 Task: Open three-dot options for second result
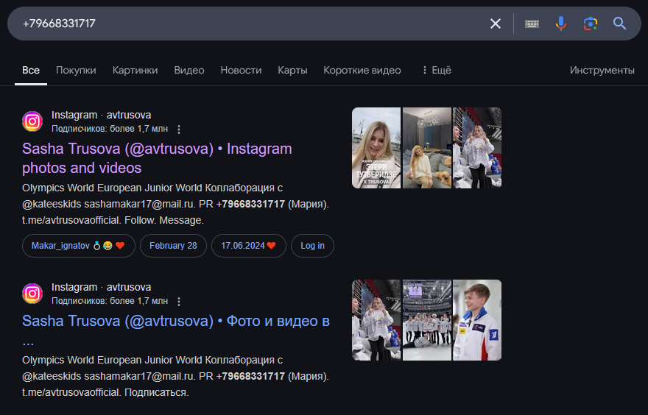[179, 301]
